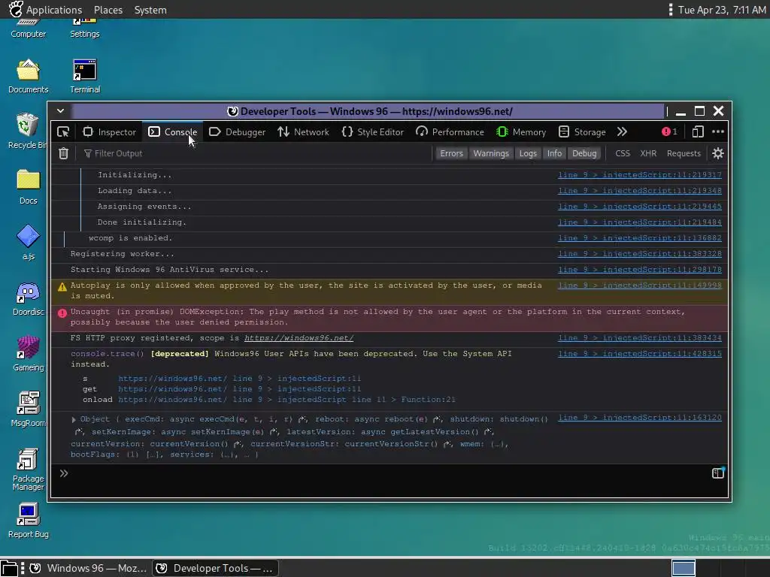
Task: Open the Documents desktop icon
Action: [x=28, y=76]
